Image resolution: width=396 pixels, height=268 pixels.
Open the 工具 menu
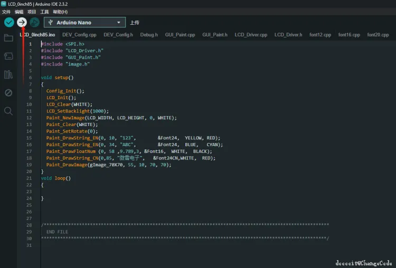coord(45,12)
